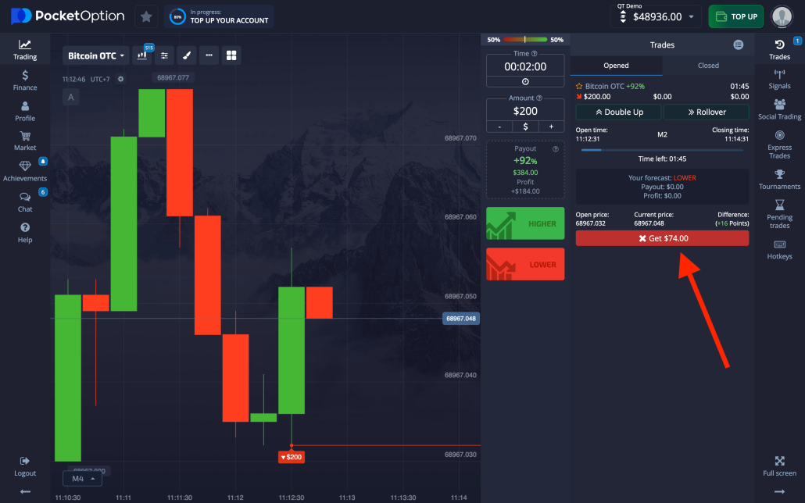
Task: Click the Double Up button
Action: click(617, 112)
